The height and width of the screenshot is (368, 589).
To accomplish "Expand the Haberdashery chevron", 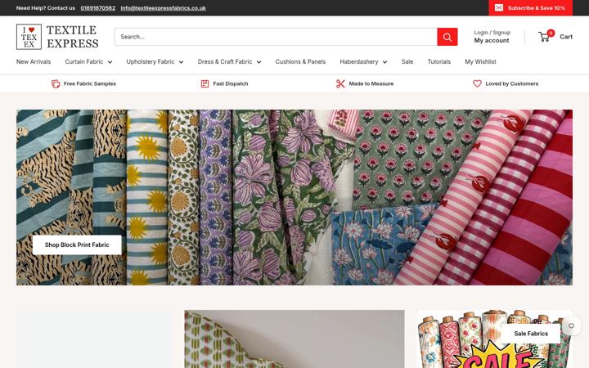I will (x=384, y=62).
